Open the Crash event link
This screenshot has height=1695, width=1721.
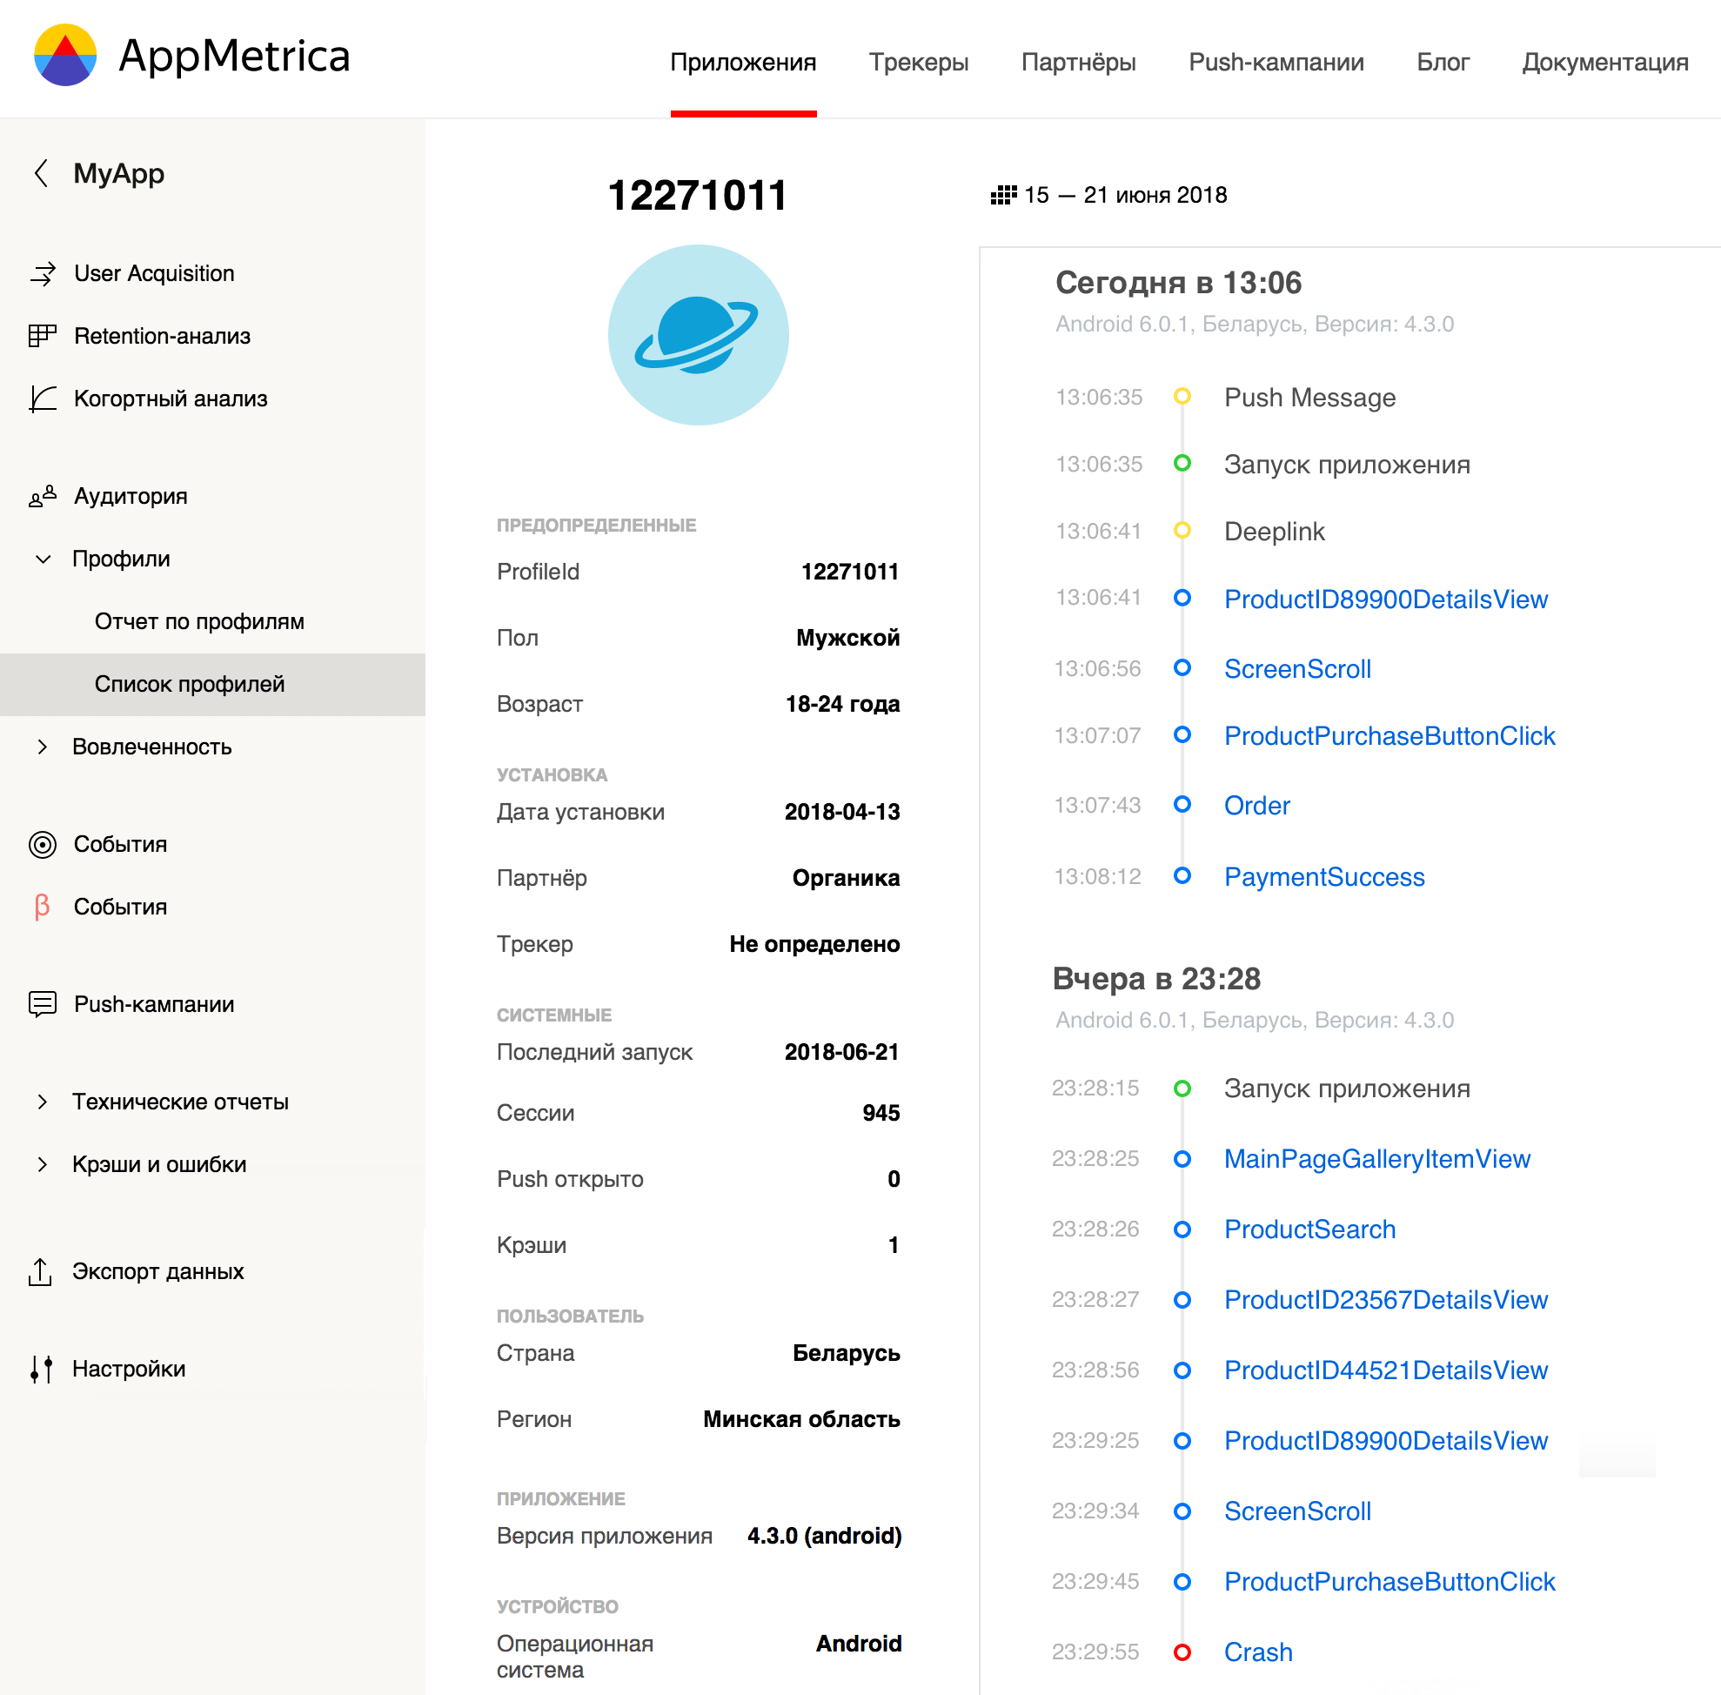click(x=1257, y=1652)
